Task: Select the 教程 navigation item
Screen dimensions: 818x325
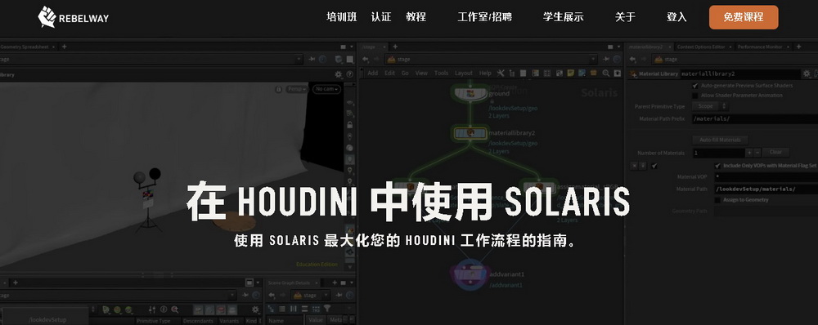Action: [416, 16]
